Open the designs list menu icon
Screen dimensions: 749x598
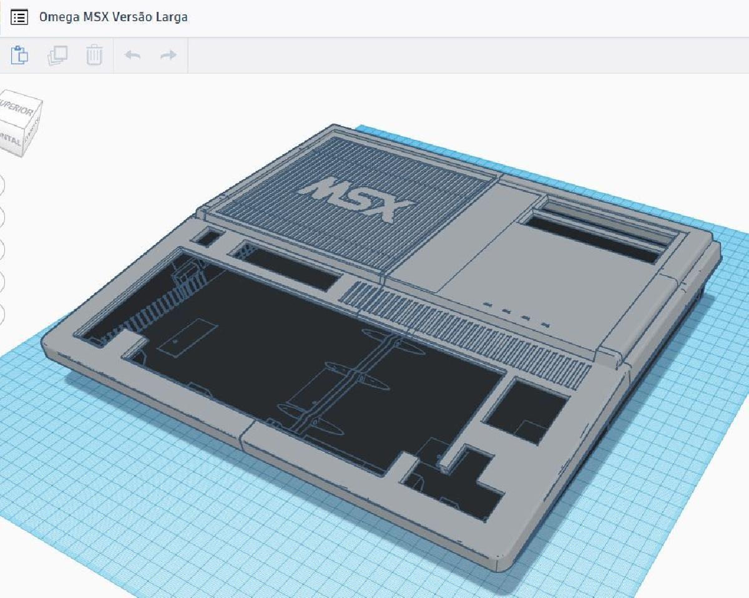tap(19, 17)
